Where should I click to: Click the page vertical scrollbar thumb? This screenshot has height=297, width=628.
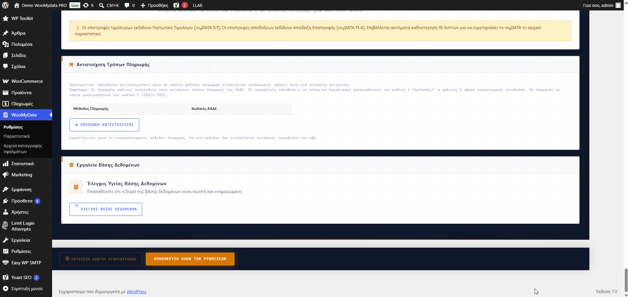point(626,280)
